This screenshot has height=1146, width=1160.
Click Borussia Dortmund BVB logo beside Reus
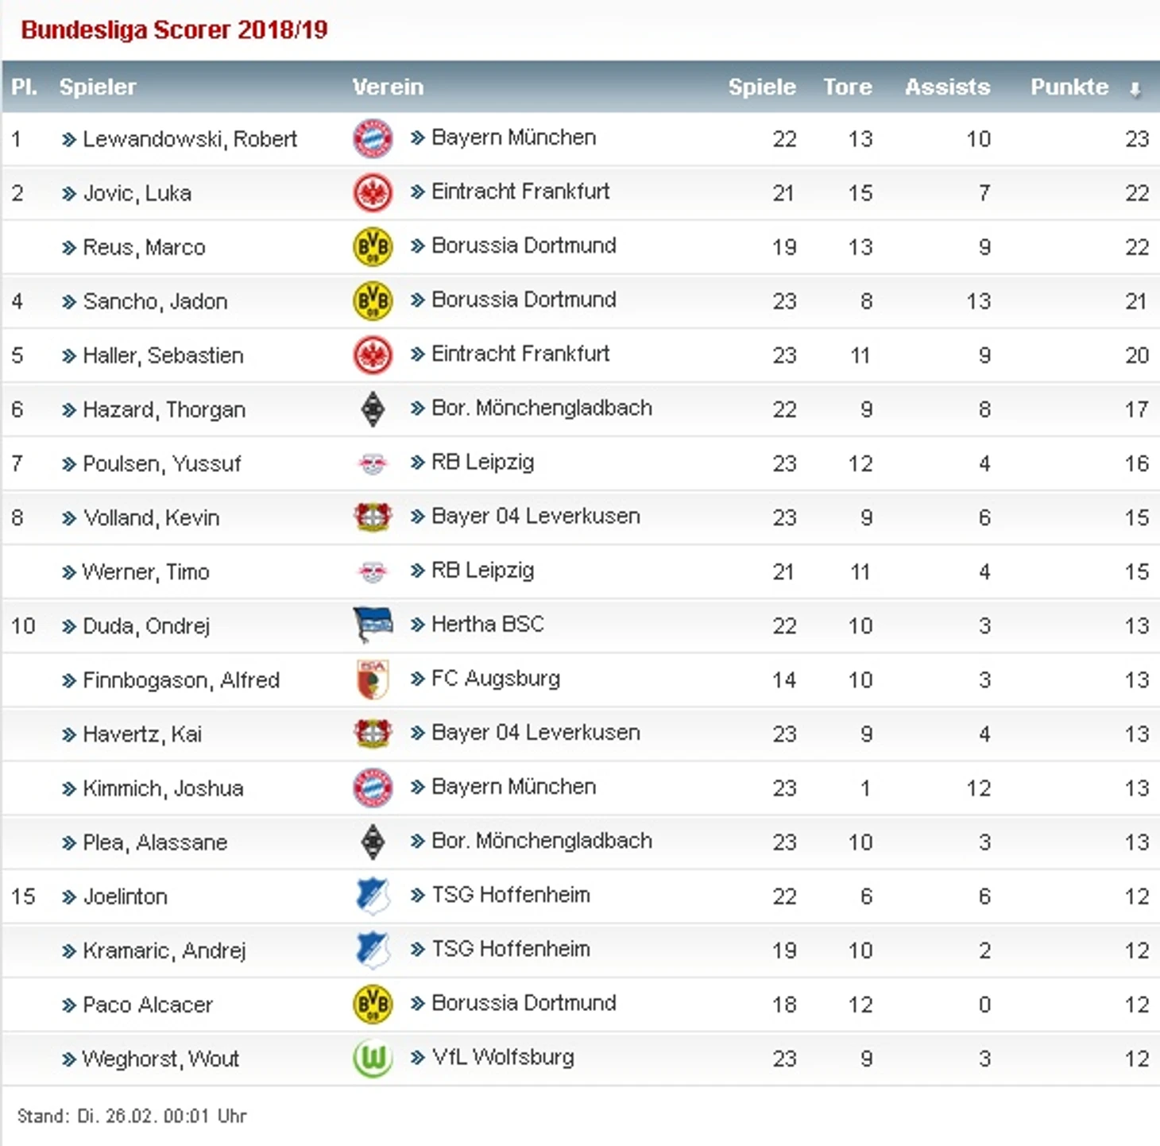click(x=373, y=247)
